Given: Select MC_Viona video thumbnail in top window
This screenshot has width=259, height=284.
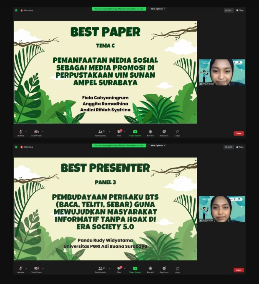Looking at the screenshot, I should (x=222, y=72).
